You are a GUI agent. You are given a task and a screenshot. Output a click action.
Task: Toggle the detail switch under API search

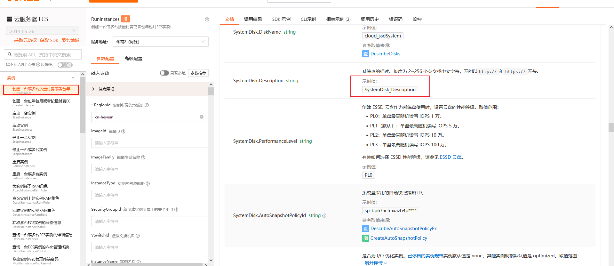click(65, 65)
